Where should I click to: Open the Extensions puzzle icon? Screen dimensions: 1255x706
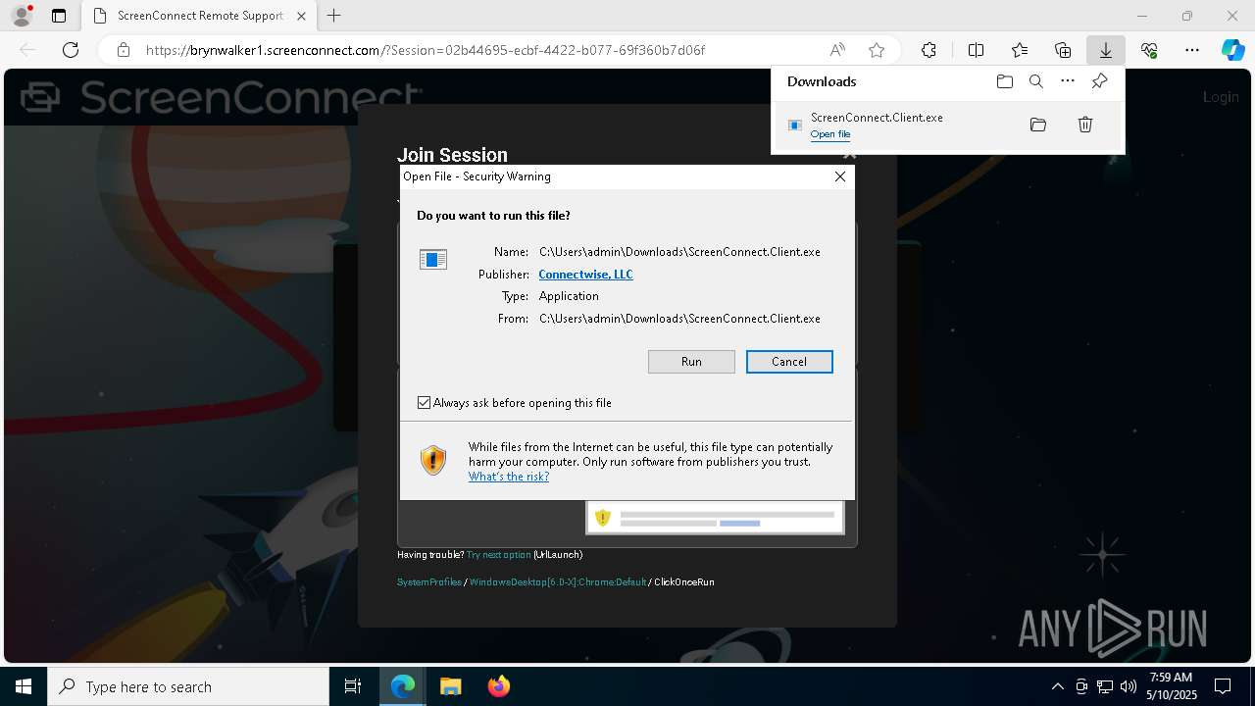(x=929, y=50)
